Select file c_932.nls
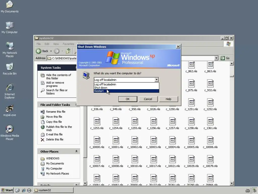The width and height of the screenshot is (258, 194). pyautogui.click(x=210, y=86)
